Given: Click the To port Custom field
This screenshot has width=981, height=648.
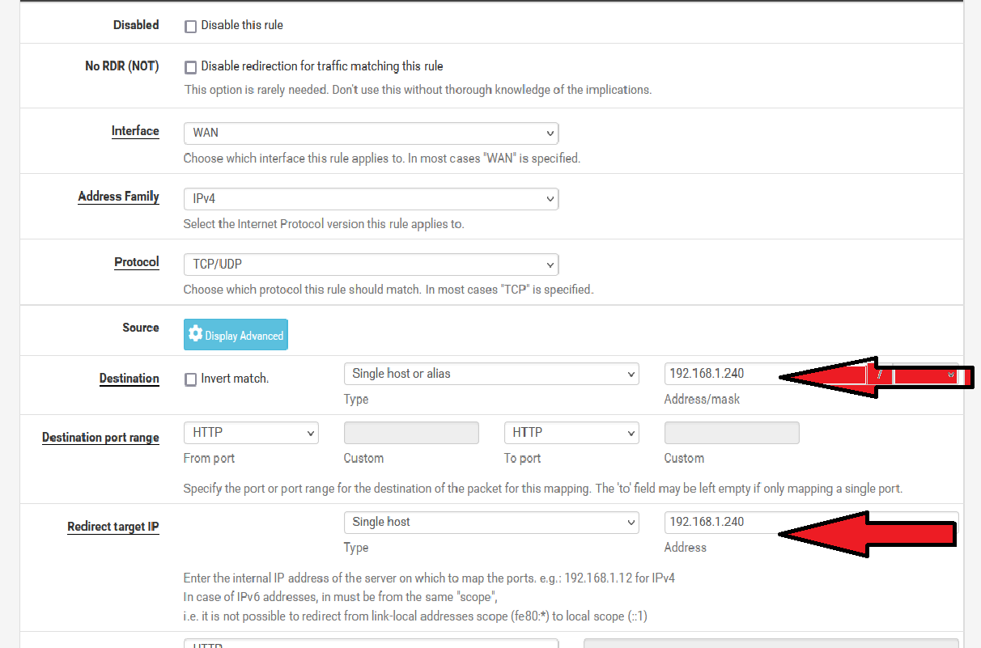Looking at the screenshot, I should coord(732,433).
